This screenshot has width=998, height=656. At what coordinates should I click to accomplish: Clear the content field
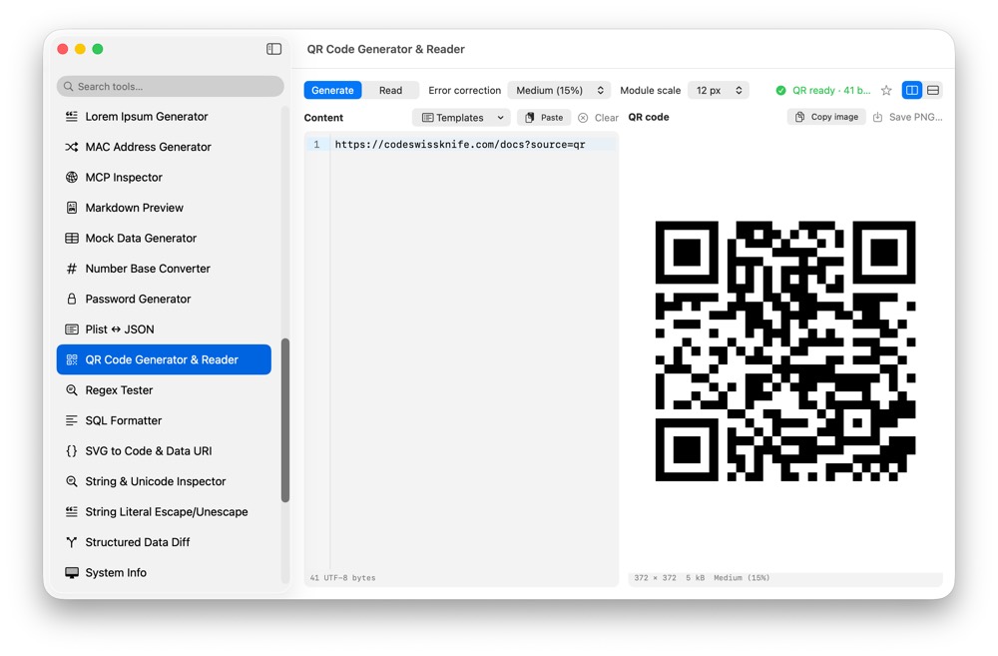598,118
